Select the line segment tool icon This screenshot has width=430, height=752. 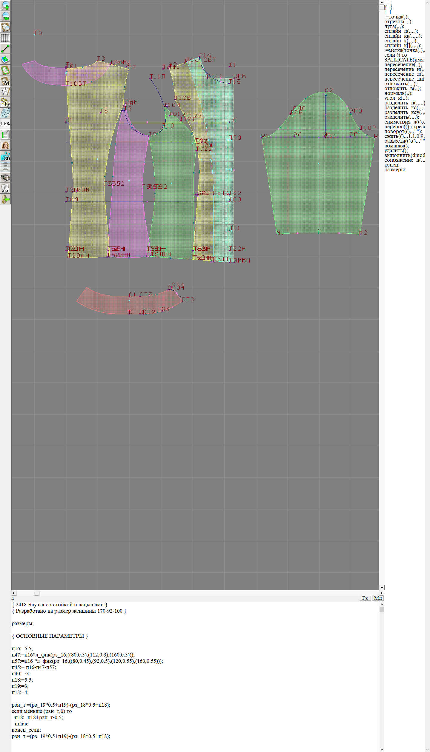point(5,49)
